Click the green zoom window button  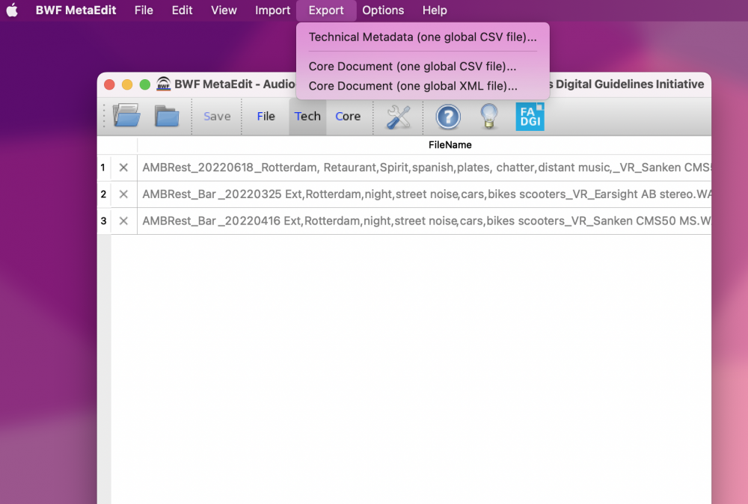(144, 84)
